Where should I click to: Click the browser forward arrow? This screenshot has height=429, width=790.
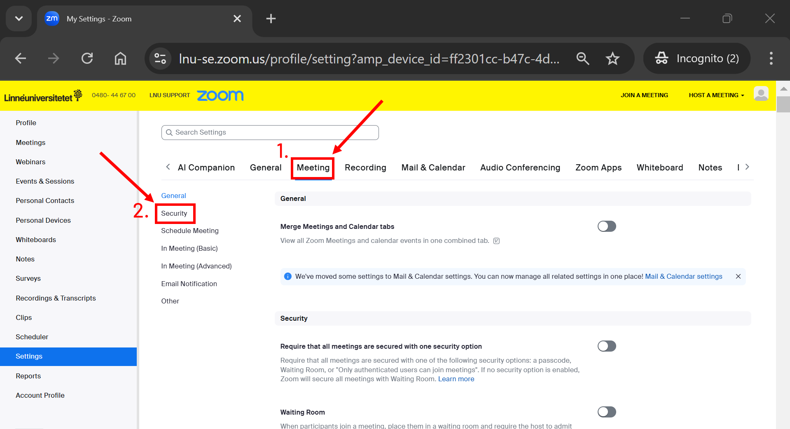click(x=54, y=58)
